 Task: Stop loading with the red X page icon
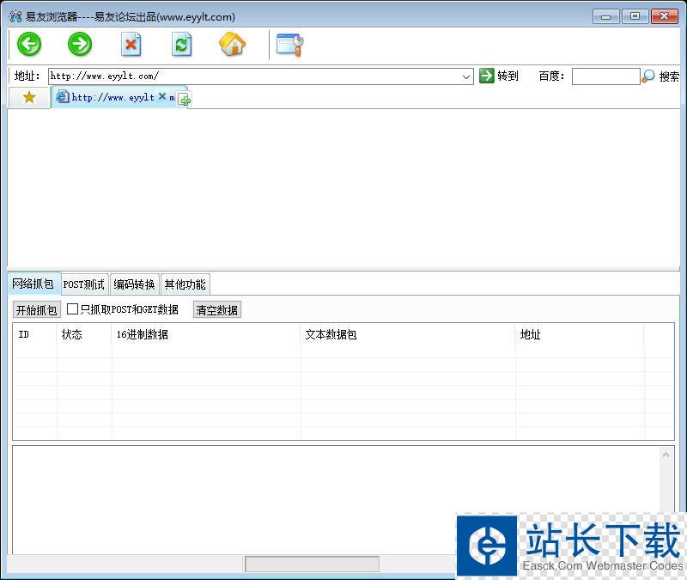pyautogui.click(x=131, y=45)
